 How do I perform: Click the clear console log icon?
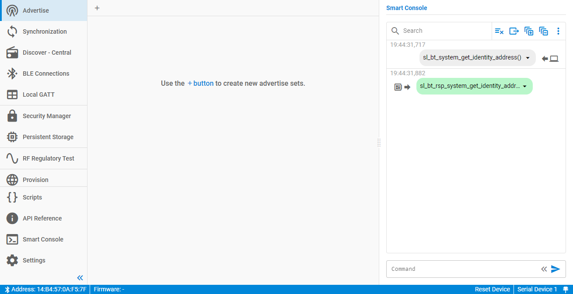(x=499, y=31)
